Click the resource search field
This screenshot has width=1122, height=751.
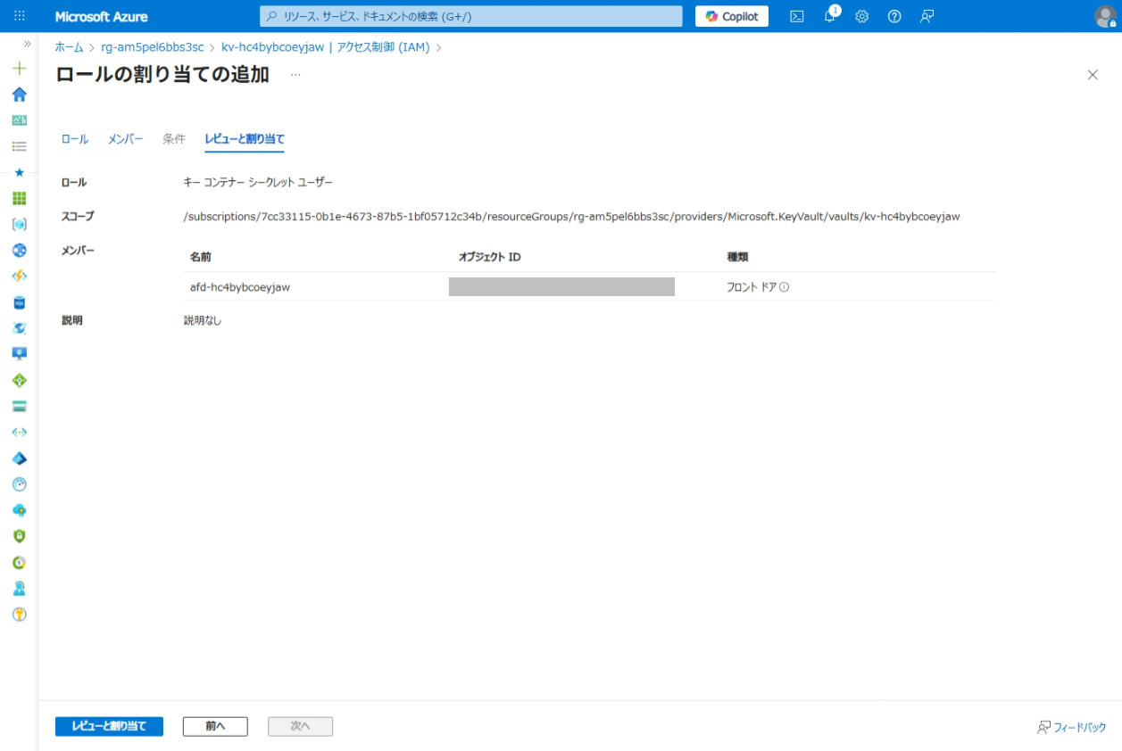pyautogui.click(x=473, y=15)
